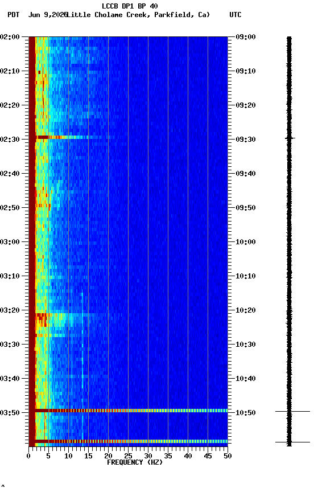Click the "15" frequency axis label
This screenshot has height=492, width=314.
click(88, 456)
